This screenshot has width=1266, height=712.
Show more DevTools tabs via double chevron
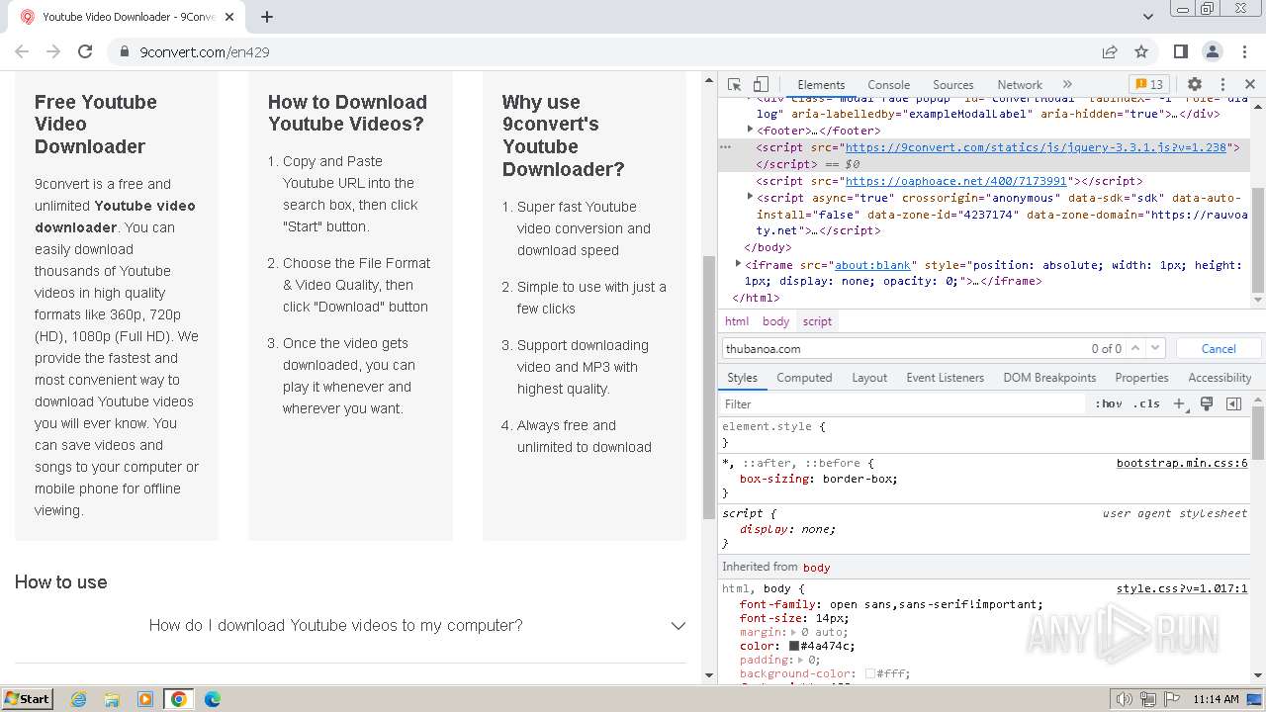click(1067, 85)
